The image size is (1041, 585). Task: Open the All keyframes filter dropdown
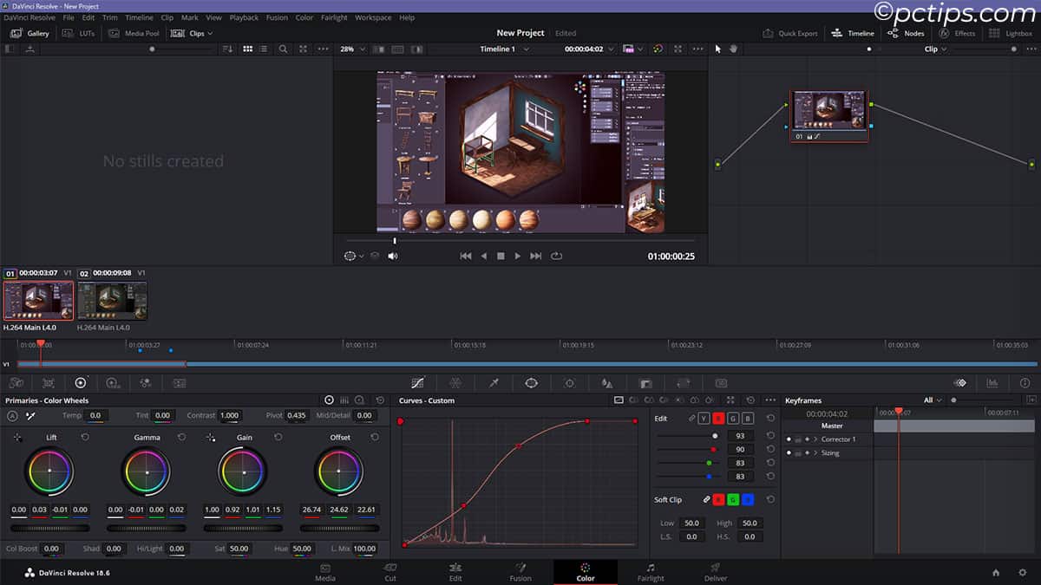point(931,399)
